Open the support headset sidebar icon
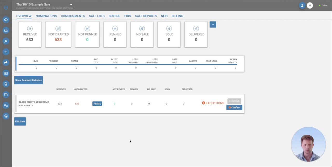 pyautogui.click(x=6, y=116)
